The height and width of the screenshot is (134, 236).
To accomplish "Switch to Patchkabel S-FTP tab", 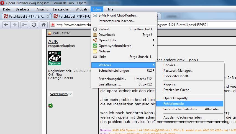I will click(27, 16).
